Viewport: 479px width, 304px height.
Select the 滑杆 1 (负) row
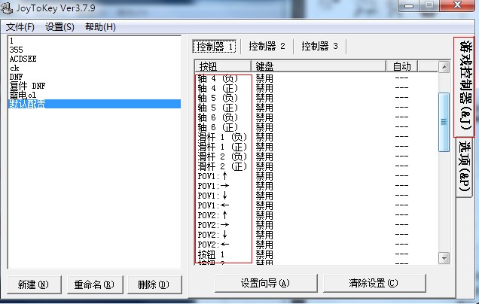[x=316, y=137]
